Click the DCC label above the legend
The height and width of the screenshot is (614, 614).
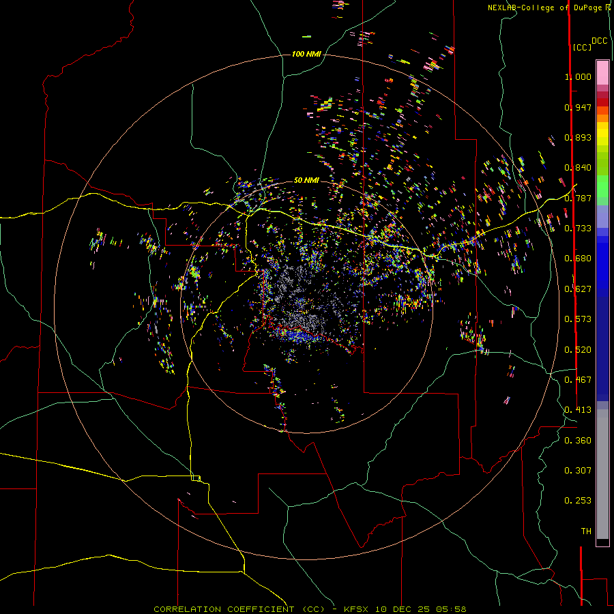pos(600,41)
